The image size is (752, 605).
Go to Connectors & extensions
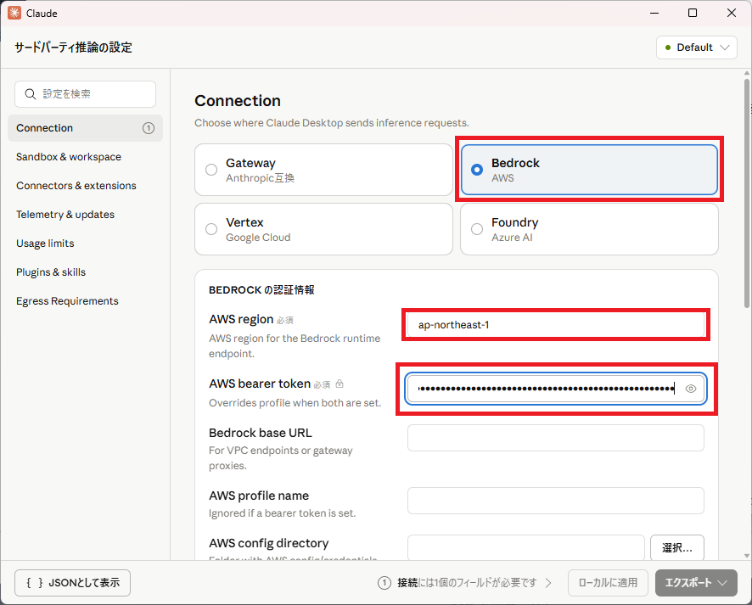86,186
